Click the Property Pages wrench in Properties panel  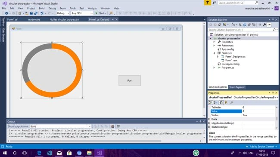(x=232, y=102)
